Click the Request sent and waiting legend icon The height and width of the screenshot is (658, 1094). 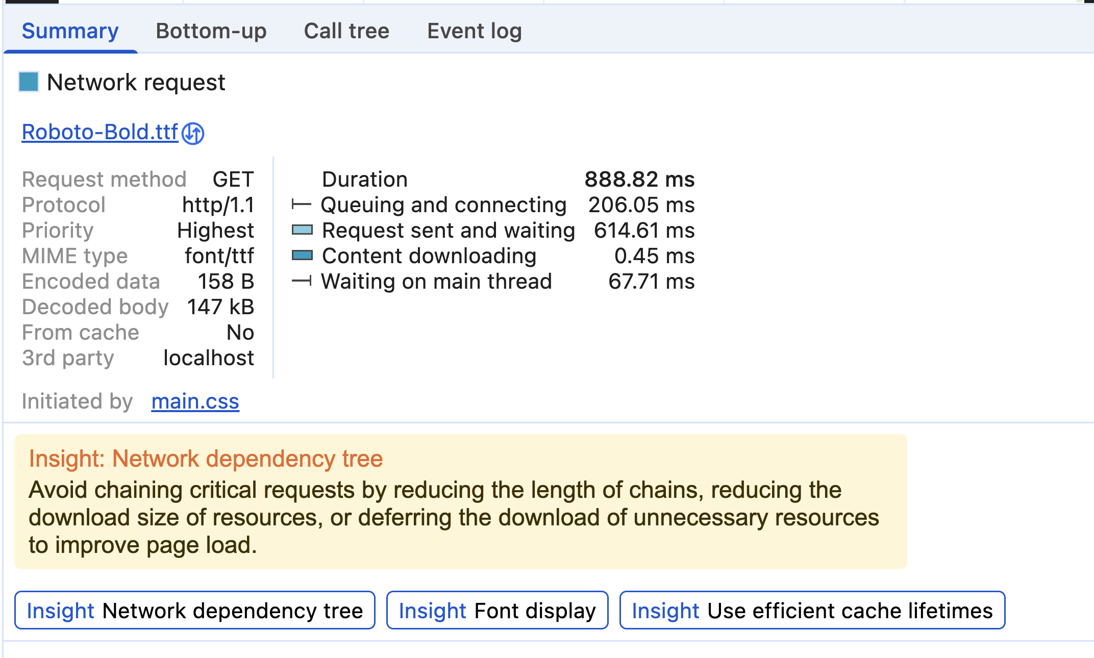(302, 230)
